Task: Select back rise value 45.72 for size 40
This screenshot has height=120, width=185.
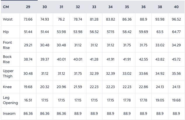Action: click(x=176, y=59)
